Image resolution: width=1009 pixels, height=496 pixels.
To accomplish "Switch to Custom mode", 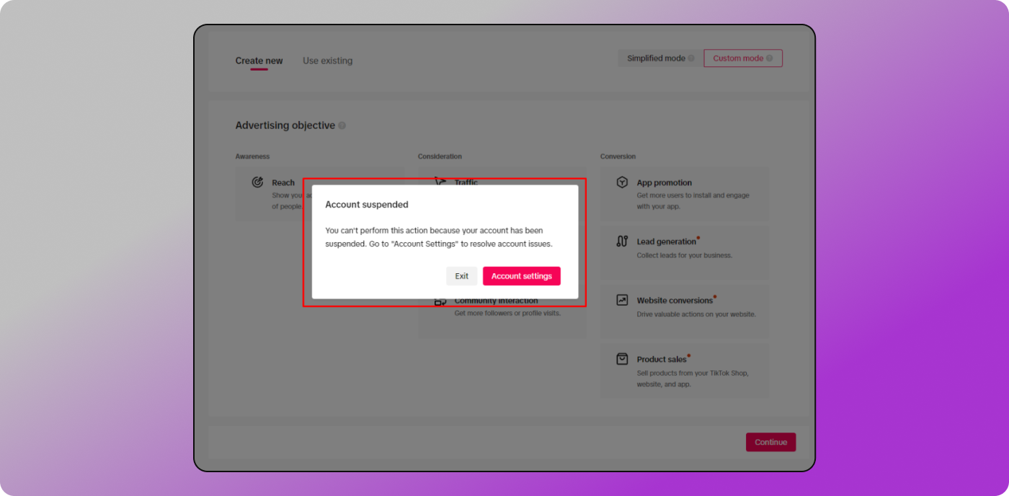I will coord(738,58).
